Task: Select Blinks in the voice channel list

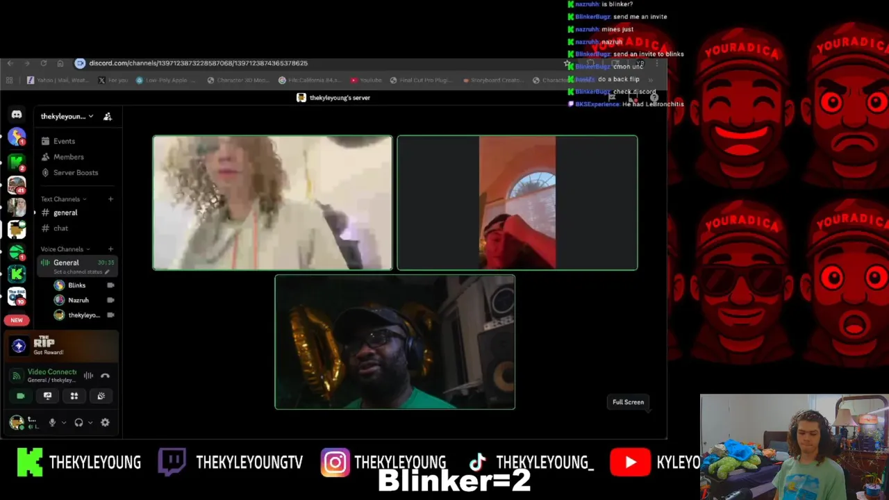Action: pyautogui.click(x=76, y=285)
